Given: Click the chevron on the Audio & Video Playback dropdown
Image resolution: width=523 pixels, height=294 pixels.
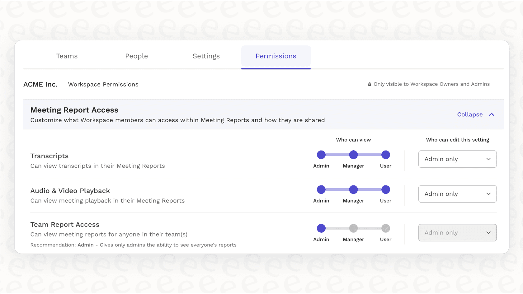Looking at the screenshot, I should [489, 194].
